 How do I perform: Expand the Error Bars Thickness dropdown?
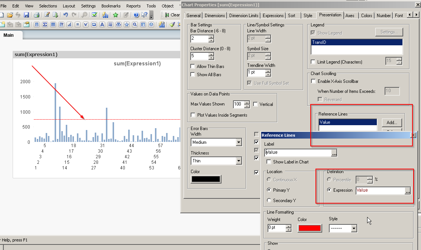[x=238, y=161]
